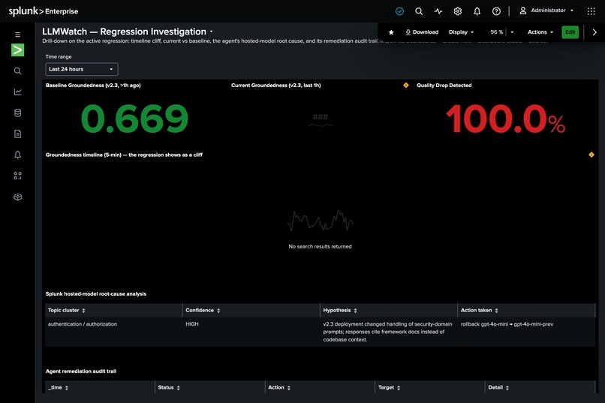Click warning icon on Groundedness timeline panel
This screenshot has height=403, width=605.
[x=591, y=155]
